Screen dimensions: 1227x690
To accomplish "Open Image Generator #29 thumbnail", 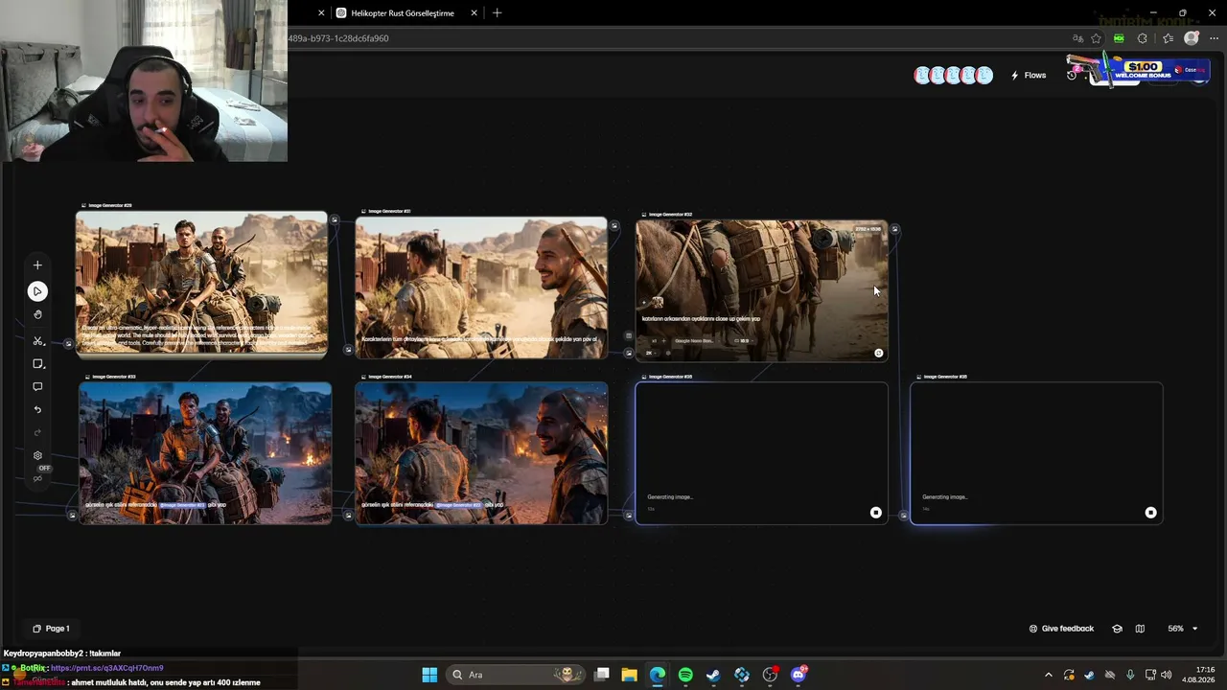I will click(201, 284).
